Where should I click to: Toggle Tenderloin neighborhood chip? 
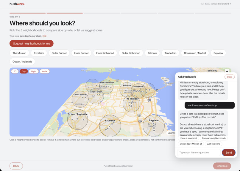[x=170, y=53]
